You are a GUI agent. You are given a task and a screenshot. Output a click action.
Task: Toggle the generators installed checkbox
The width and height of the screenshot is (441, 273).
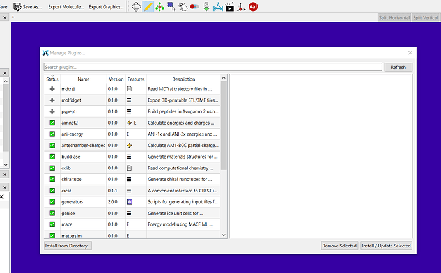click(52, 202)
